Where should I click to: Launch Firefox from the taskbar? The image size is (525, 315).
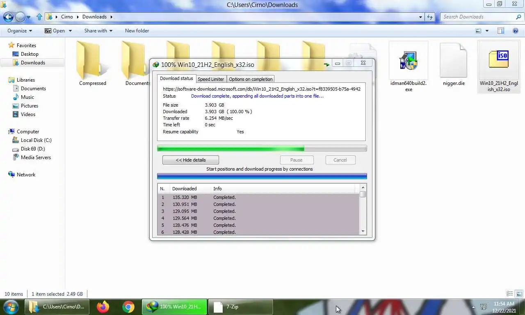click(x=103, y=306)
